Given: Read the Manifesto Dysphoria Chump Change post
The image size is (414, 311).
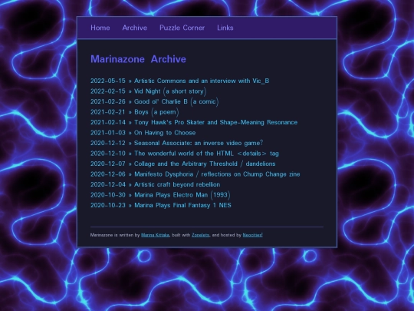Looking at the screenshot, I should point(217,174).
